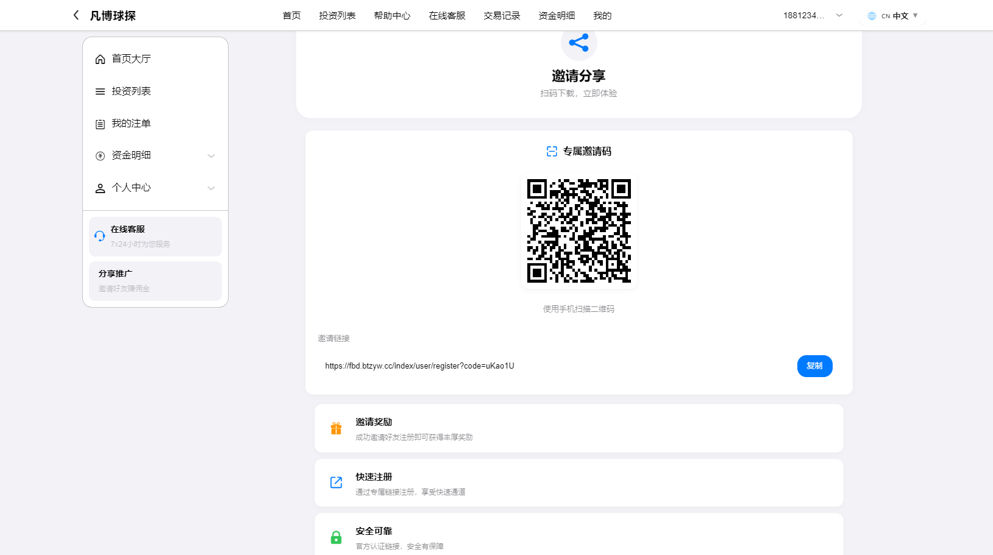Click the scan icon beside 专属邀请码
Image resolution: width=993 pixels, height=555 pixels.
tap(552, 151)
